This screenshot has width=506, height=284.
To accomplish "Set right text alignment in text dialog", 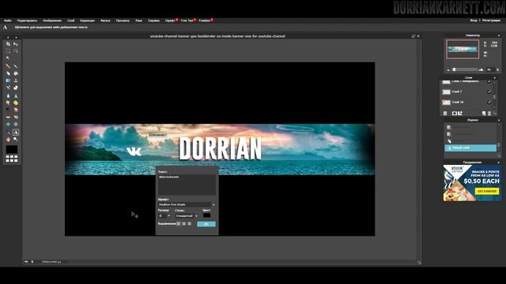I will click(190, 223).
